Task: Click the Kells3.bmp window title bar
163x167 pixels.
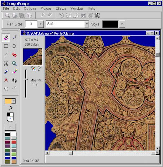Action: [90, 33]
